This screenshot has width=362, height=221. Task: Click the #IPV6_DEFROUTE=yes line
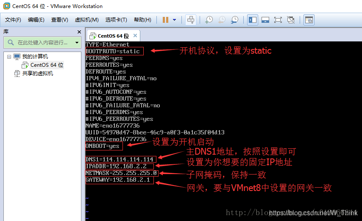click(x=116, y=98)
